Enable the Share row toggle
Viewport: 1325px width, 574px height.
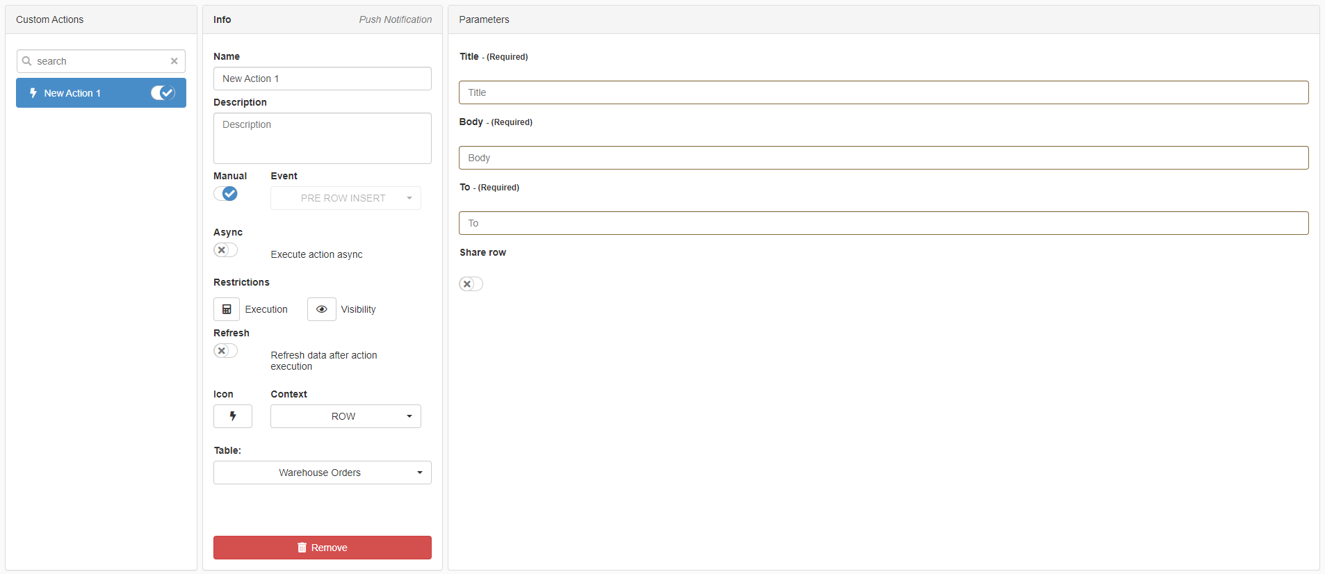(471, 284)
